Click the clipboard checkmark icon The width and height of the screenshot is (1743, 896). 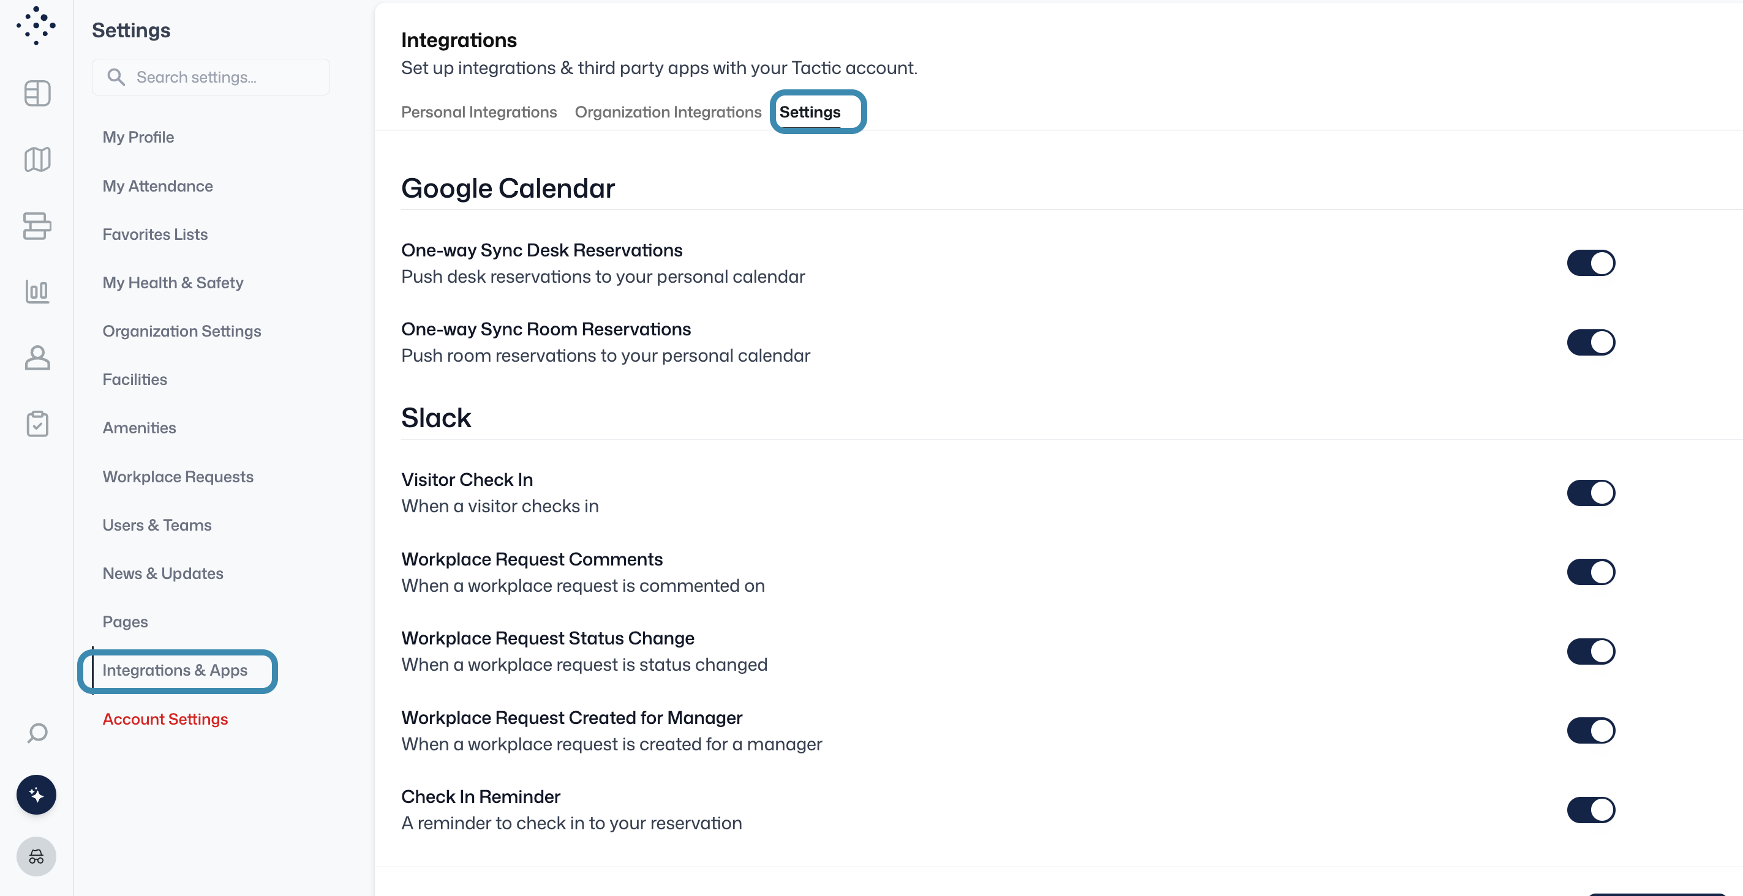(37, 424)
